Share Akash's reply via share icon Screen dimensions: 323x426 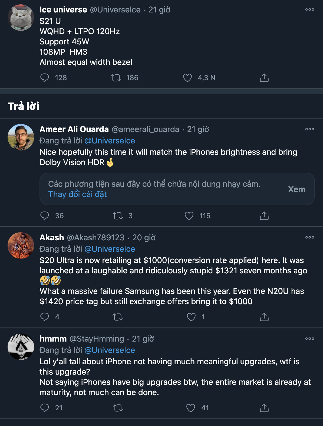pos(264,317)
